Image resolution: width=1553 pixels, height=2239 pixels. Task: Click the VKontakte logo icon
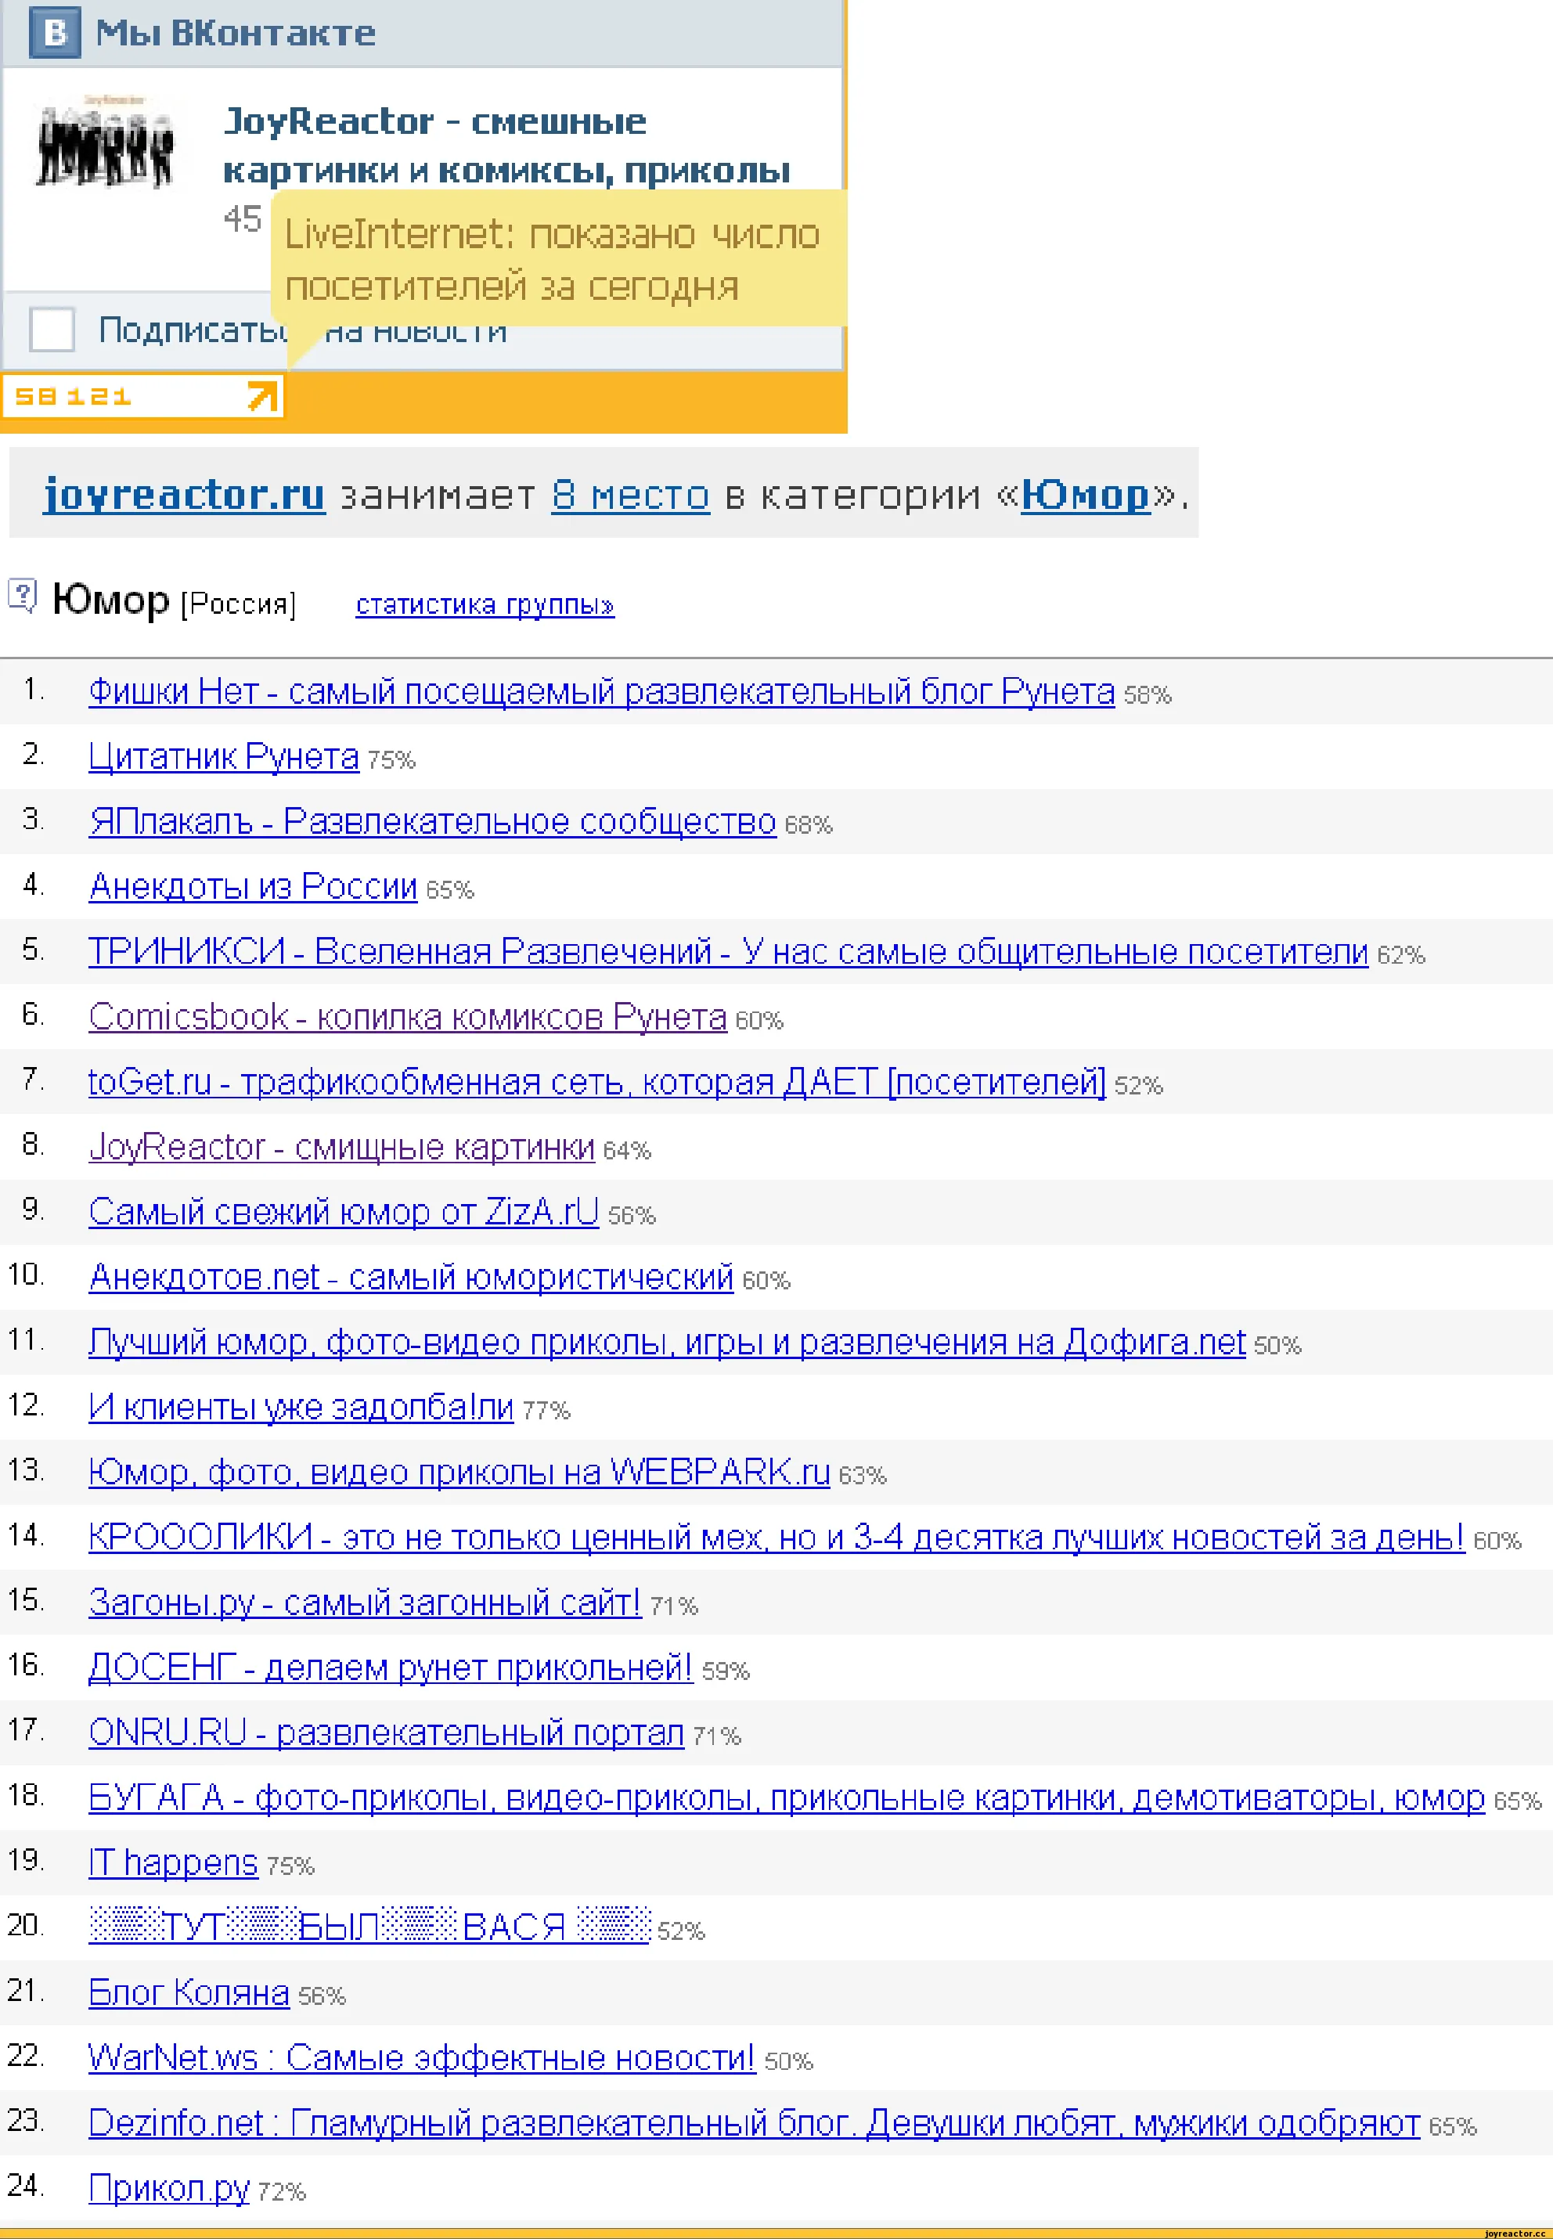[55, 33]
